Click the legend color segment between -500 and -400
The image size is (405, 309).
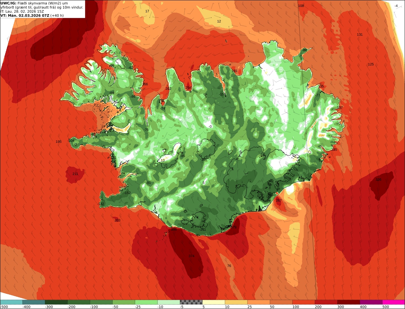[11, 302]
